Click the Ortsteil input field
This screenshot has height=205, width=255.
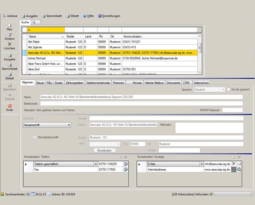tap(179, 150)
